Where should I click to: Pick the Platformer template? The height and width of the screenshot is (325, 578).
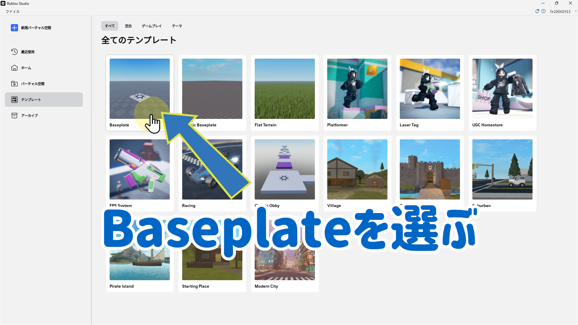(x=357, y=88)
